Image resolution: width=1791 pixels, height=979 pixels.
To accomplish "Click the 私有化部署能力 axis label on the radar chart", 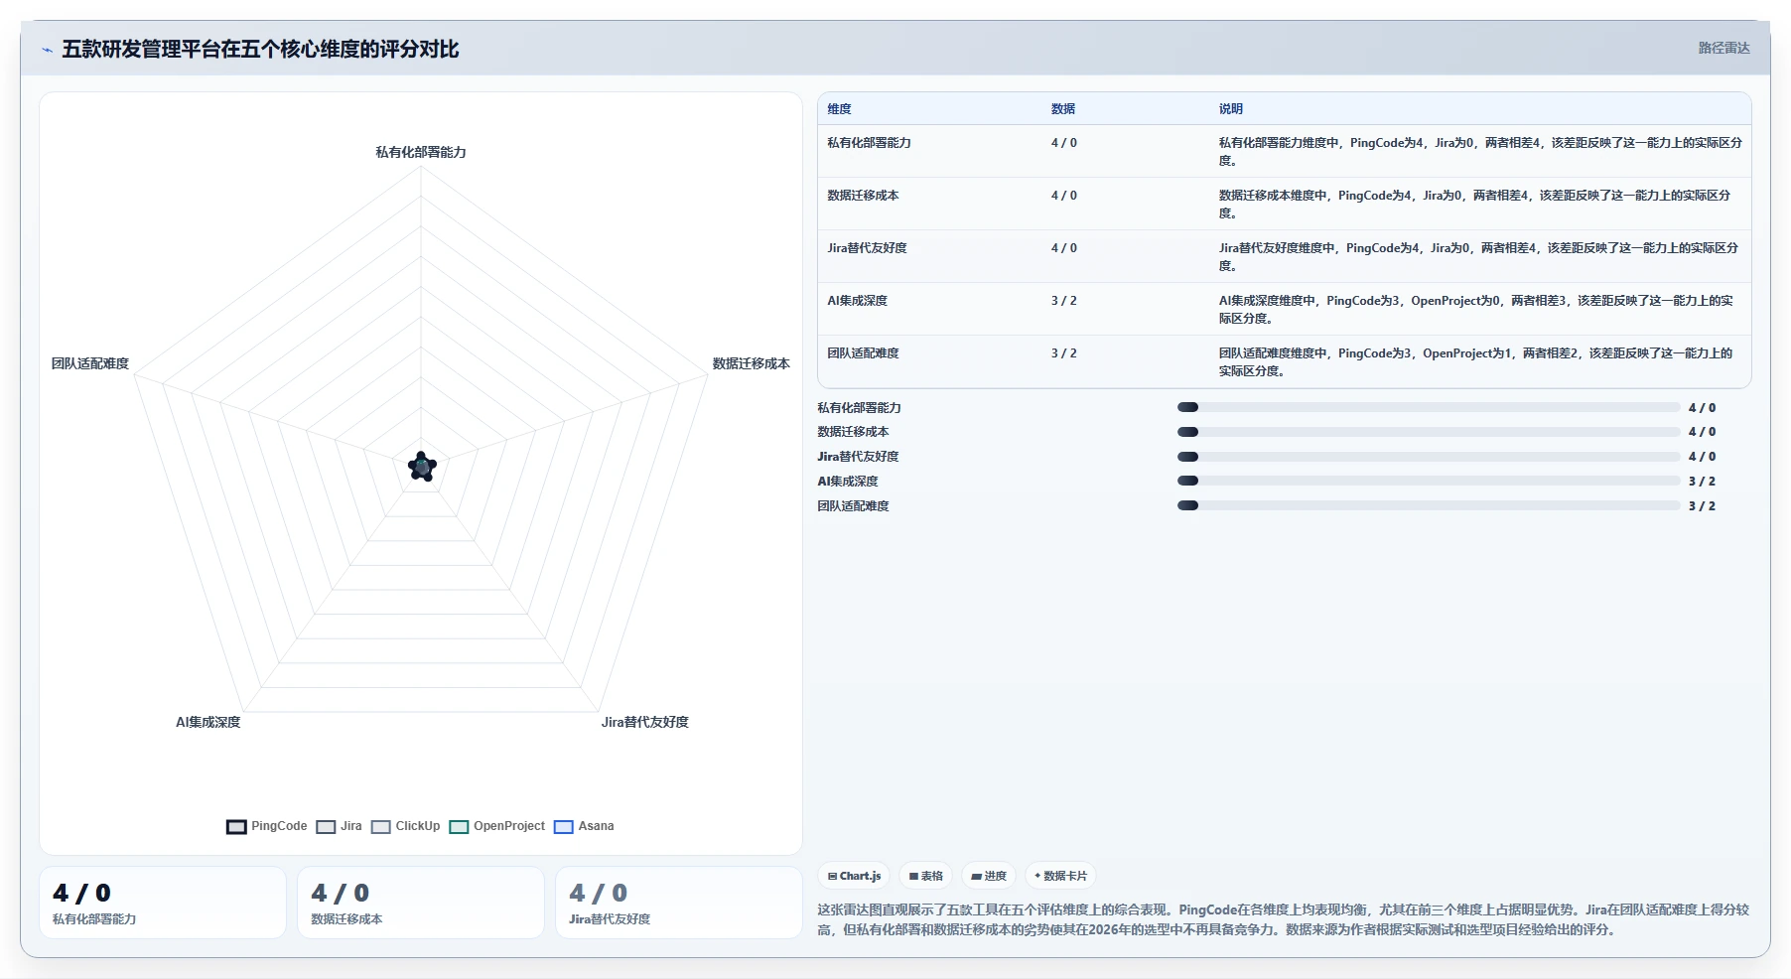I will [x=421, y=152].
